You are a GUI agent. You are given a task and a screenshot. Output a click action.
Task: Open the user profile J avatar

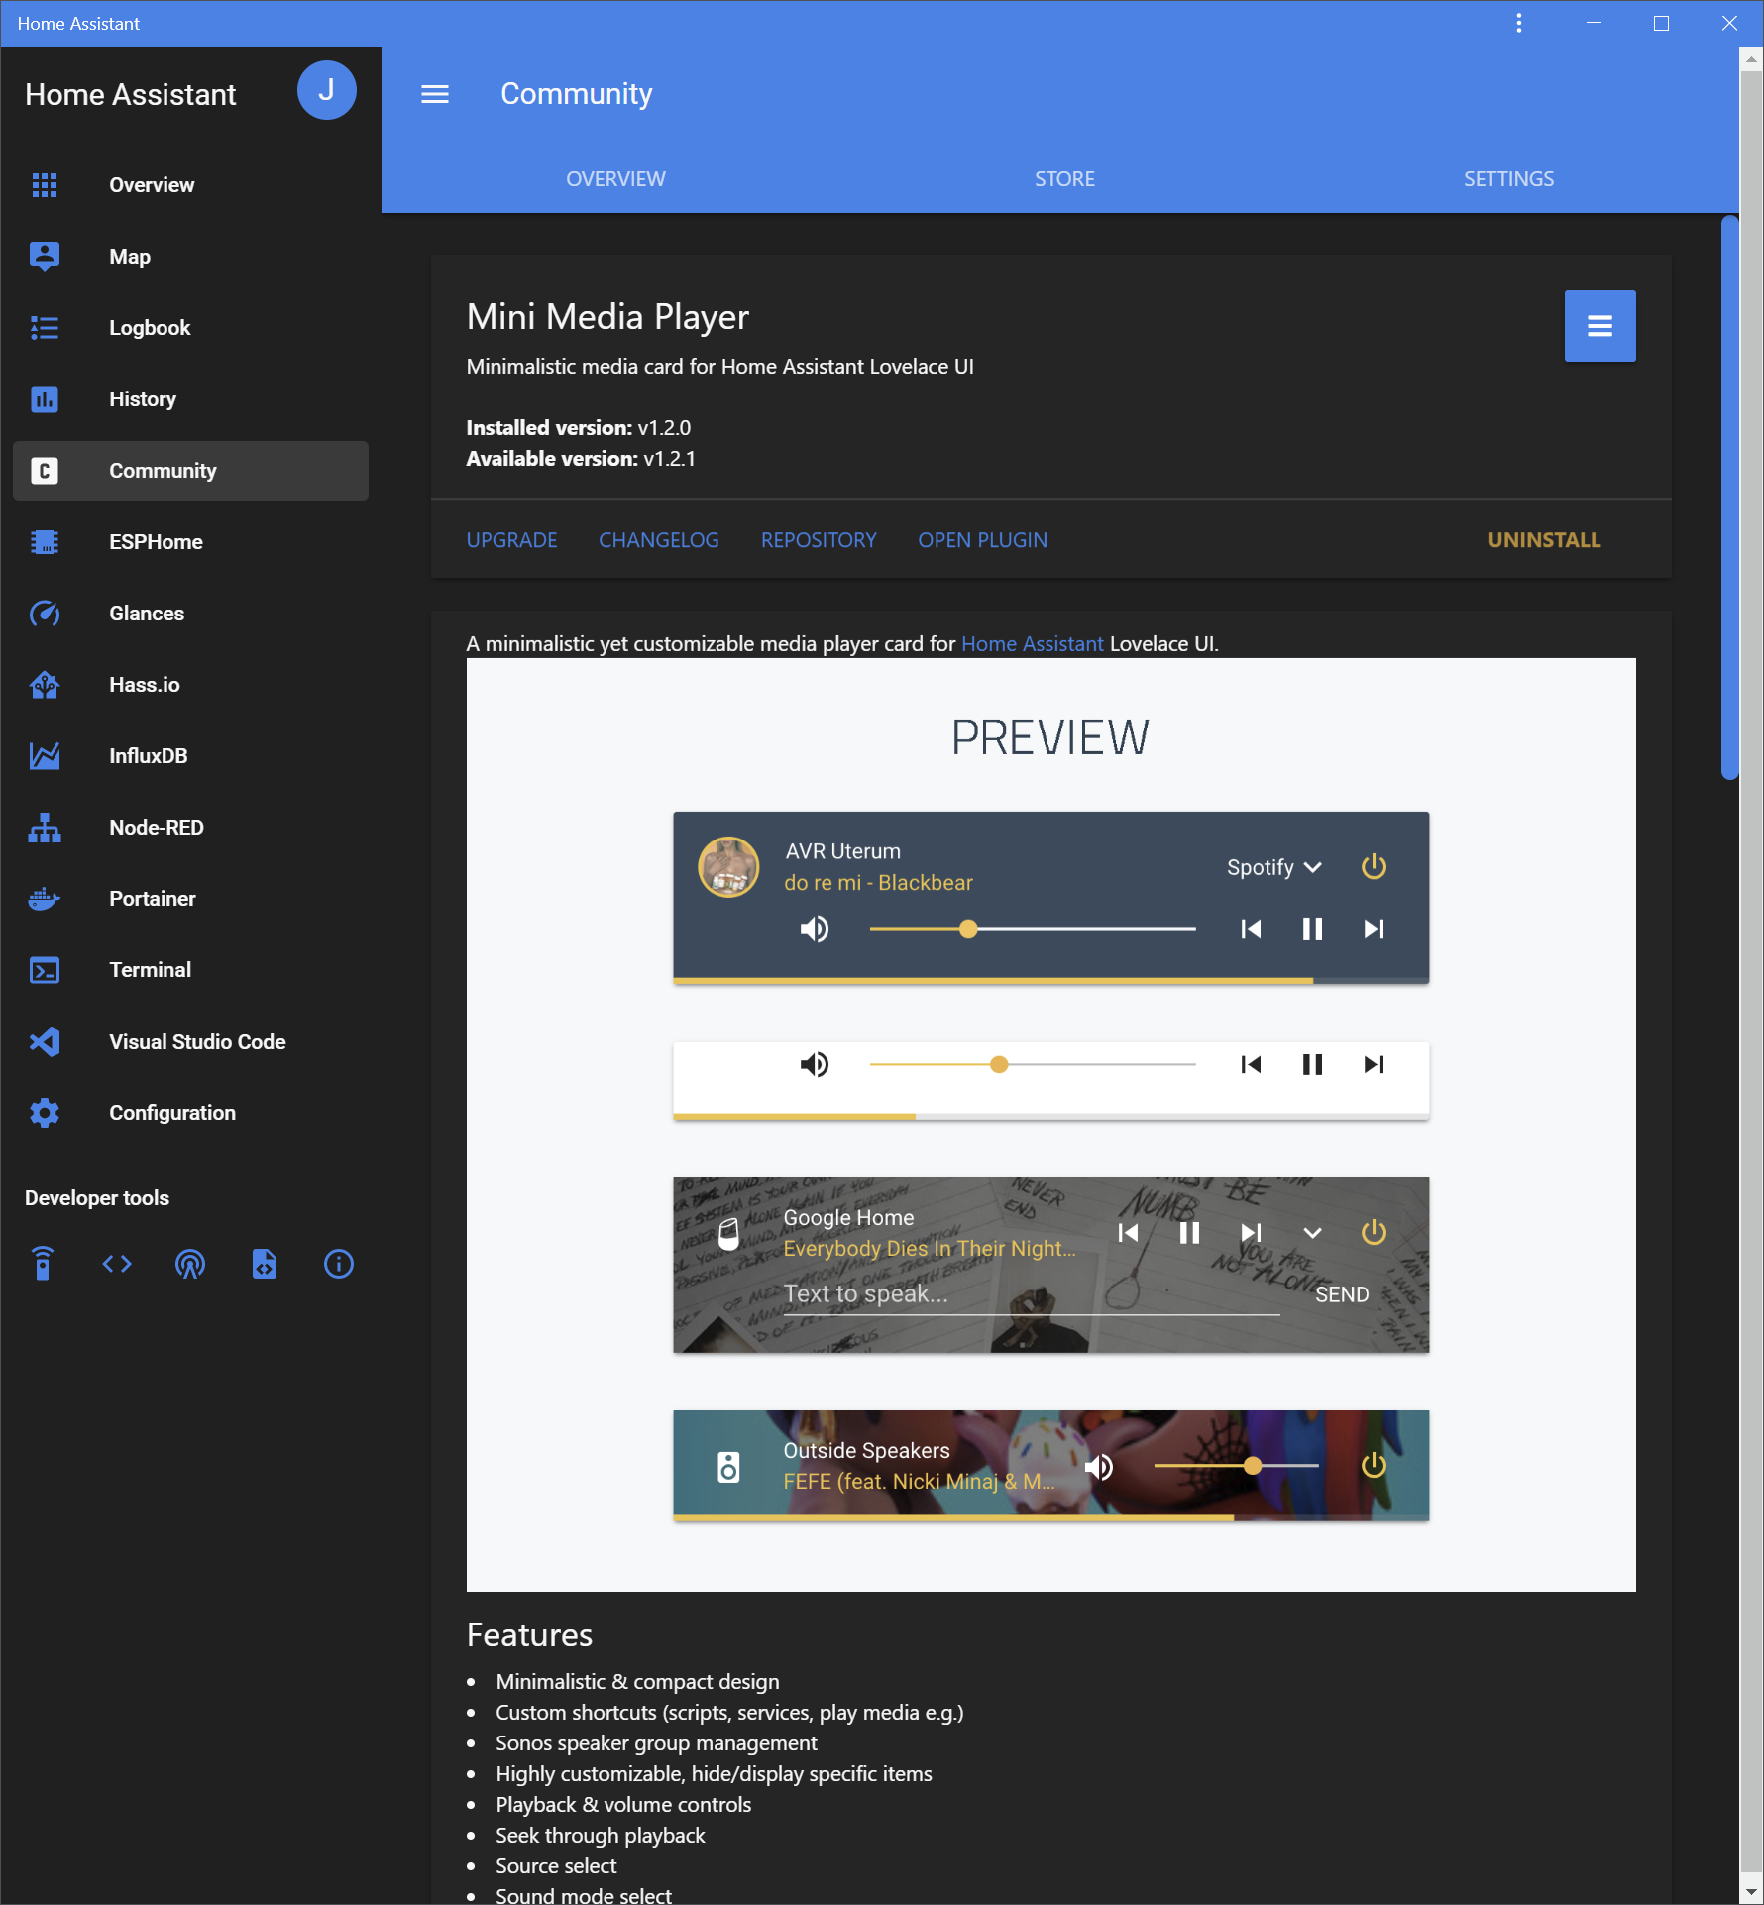326,90
